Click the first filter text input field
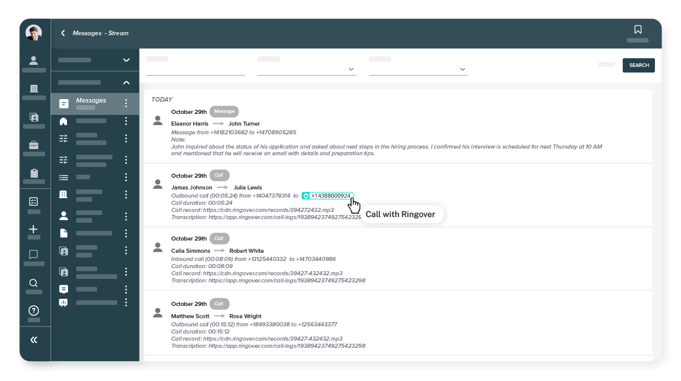The image size is (681, 381). [x=195, y=66]
